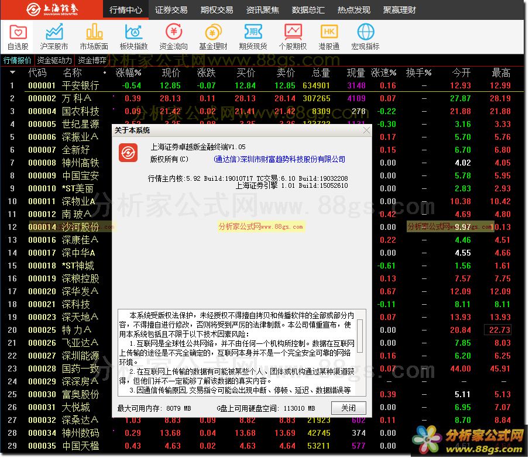529x458 pixels.
Task: Select stock row 深振业A
Action: pyautogui.click(x=80, y=137)
